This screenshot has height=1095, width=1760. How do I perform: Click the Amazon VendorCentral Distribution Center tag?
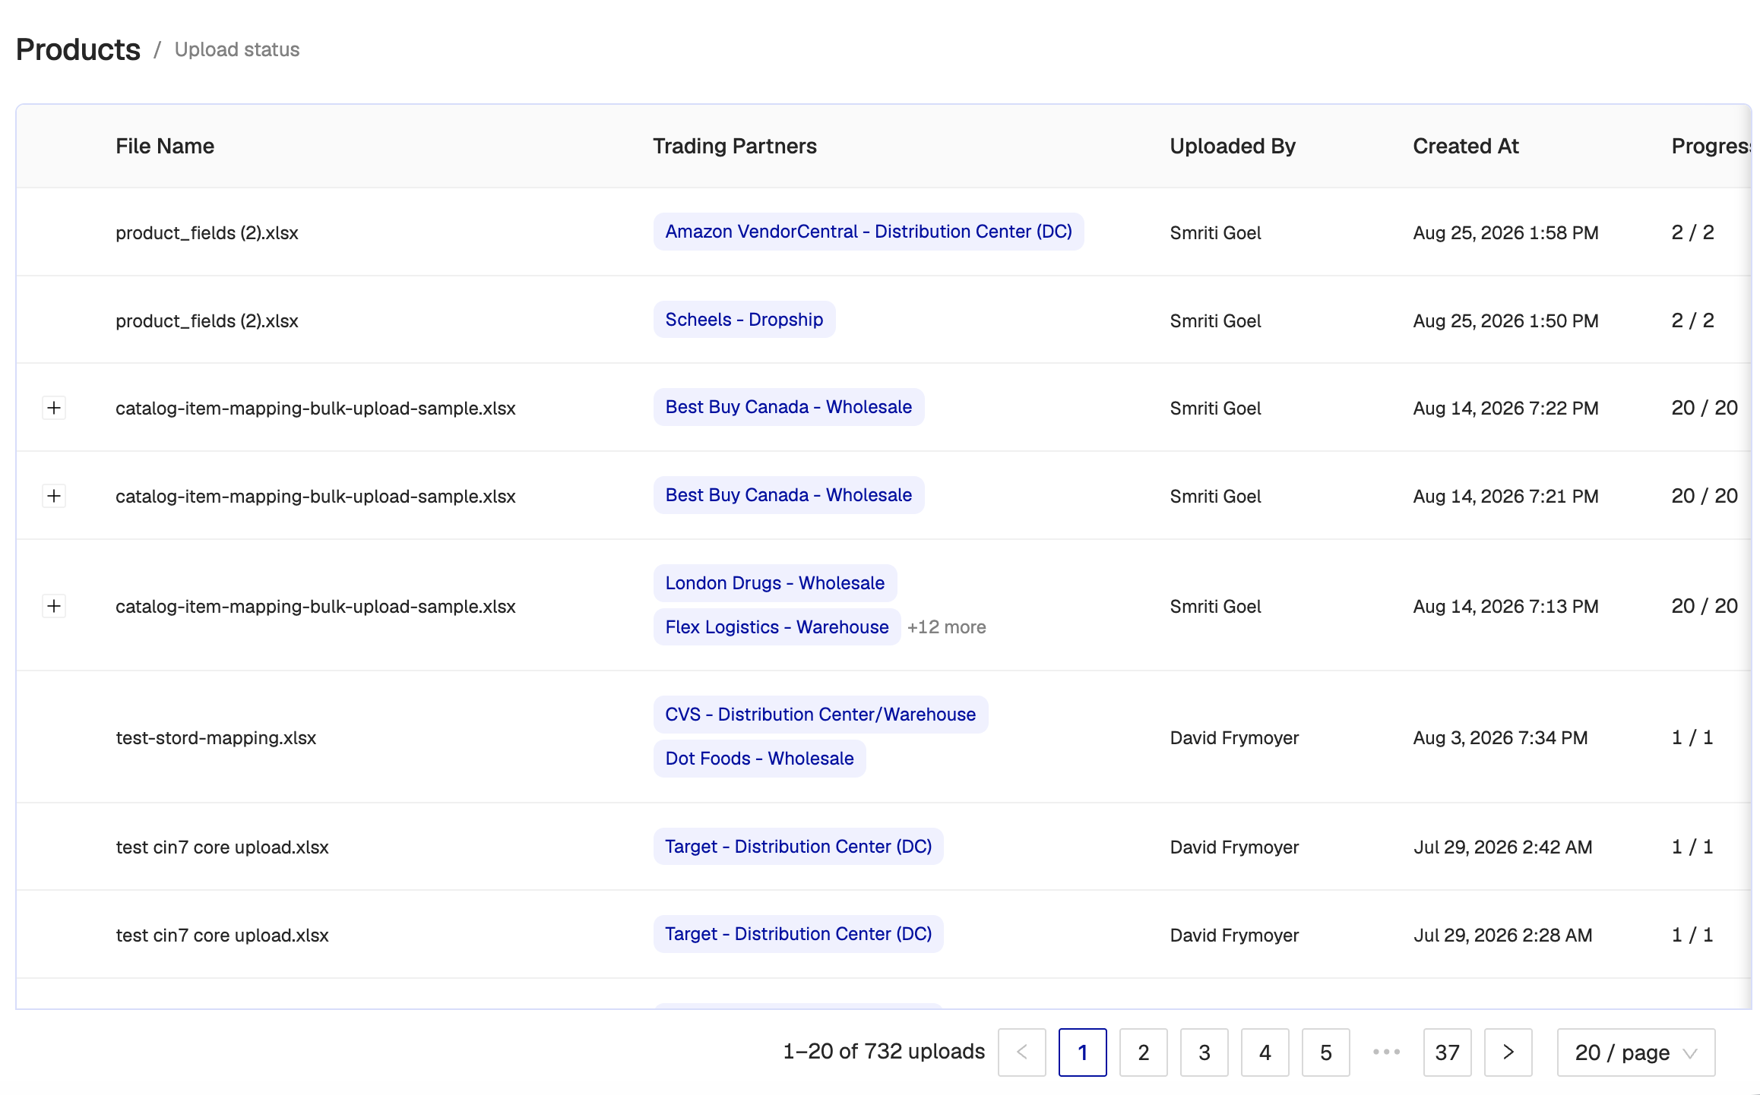click(x=869, y=232)
